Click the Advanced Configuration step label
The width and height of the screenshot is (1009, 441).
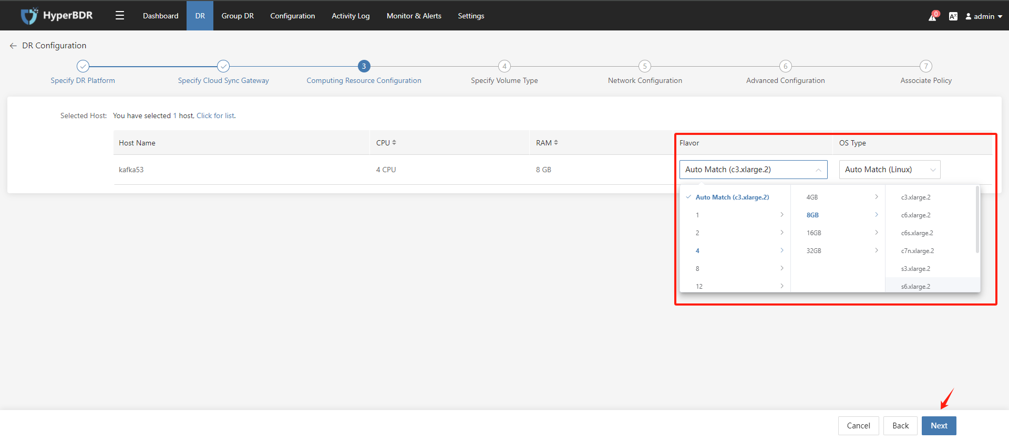tap(786, 80)
